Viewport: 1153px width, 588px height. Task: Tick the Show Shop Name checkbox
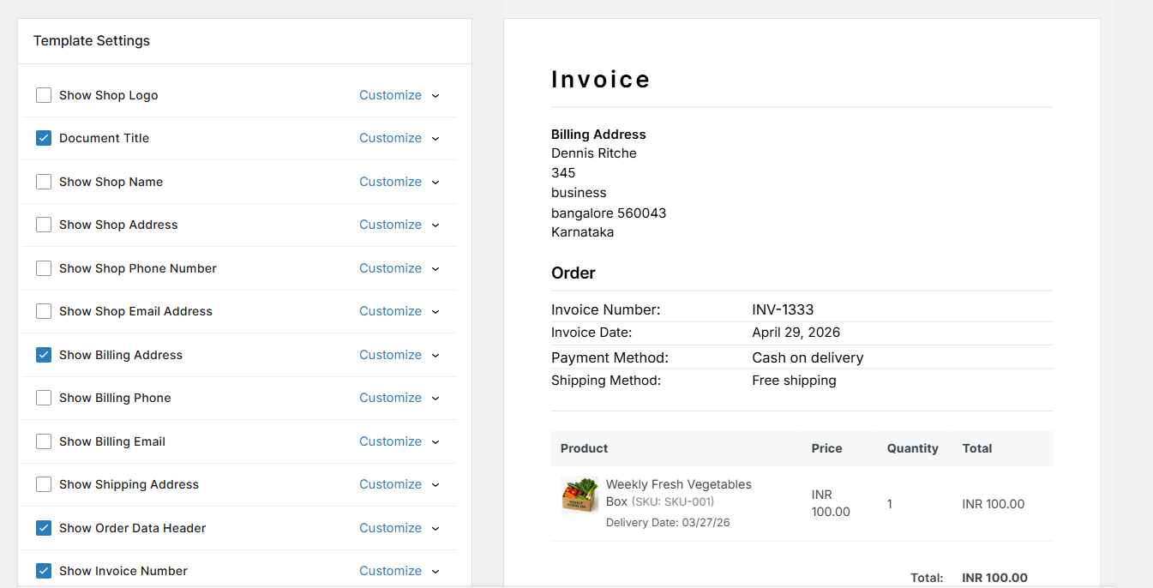click(x=44, y=182)
